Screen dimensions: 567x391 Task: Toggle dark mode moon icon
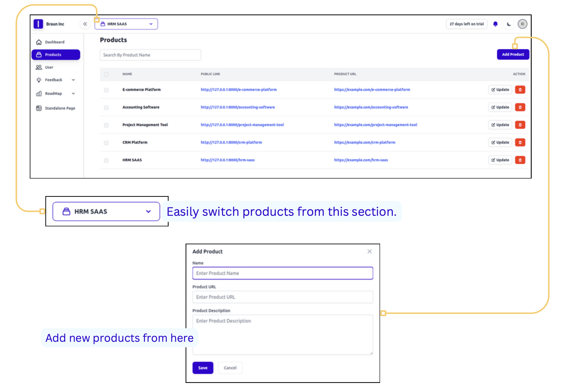[509, 24]
